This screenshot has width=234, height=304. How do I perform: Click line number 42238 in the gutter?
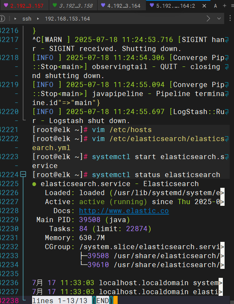[x=9, y=301]
